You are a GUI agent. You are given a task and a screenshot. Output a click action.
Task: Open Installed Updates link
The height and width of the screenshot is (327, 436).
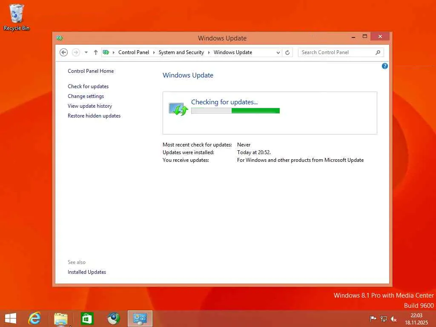pyautogui.click(x=87, y=272)
